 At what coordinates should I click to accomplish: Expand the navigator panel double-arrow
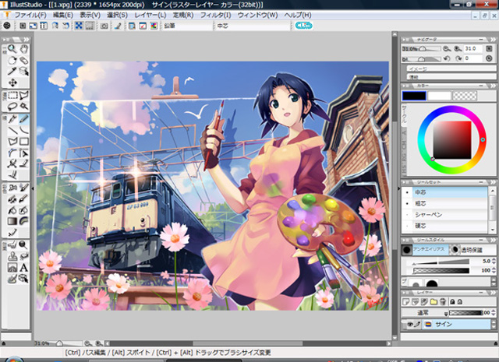tap(493, 40)
